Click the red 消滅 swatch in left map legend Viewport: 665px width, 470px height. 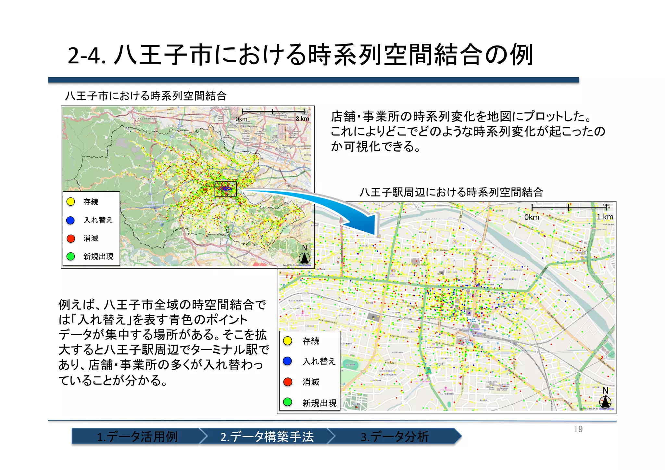coord(70,238)
